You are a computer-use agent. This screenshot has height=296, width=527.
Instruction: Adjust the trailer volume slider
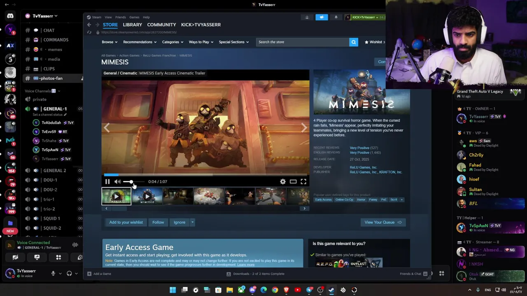point(133,182)
